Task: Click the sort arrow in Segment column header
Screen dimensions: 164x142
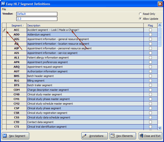Action: click(x=24, y=26)
